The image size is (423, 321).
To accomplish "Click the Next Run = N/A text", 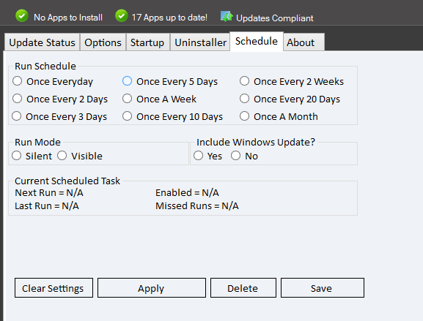I will 49,192.
